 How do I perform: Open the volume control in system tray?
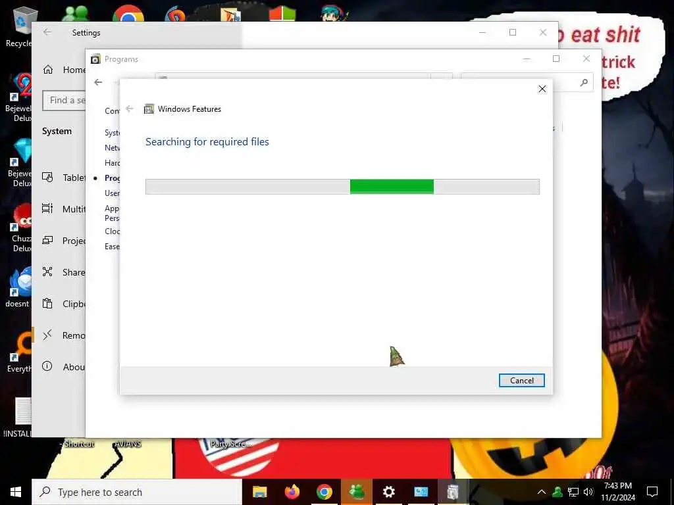point(588,492)
